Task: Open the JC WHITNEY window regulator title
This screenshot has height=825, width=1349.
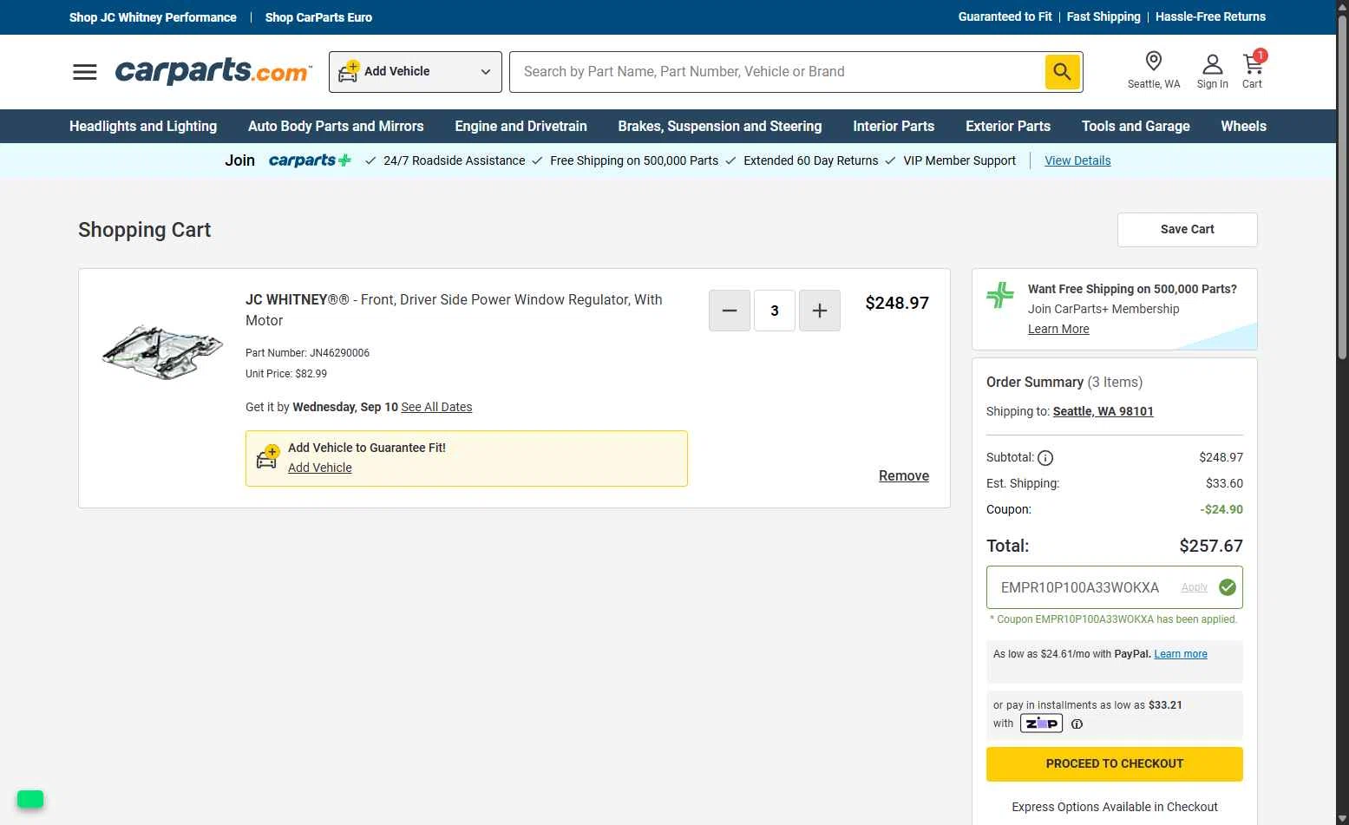Action: coord(454,310)
